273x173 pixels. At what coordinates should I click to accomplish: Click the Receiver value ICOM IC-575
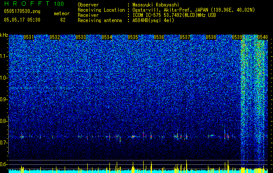147,15
